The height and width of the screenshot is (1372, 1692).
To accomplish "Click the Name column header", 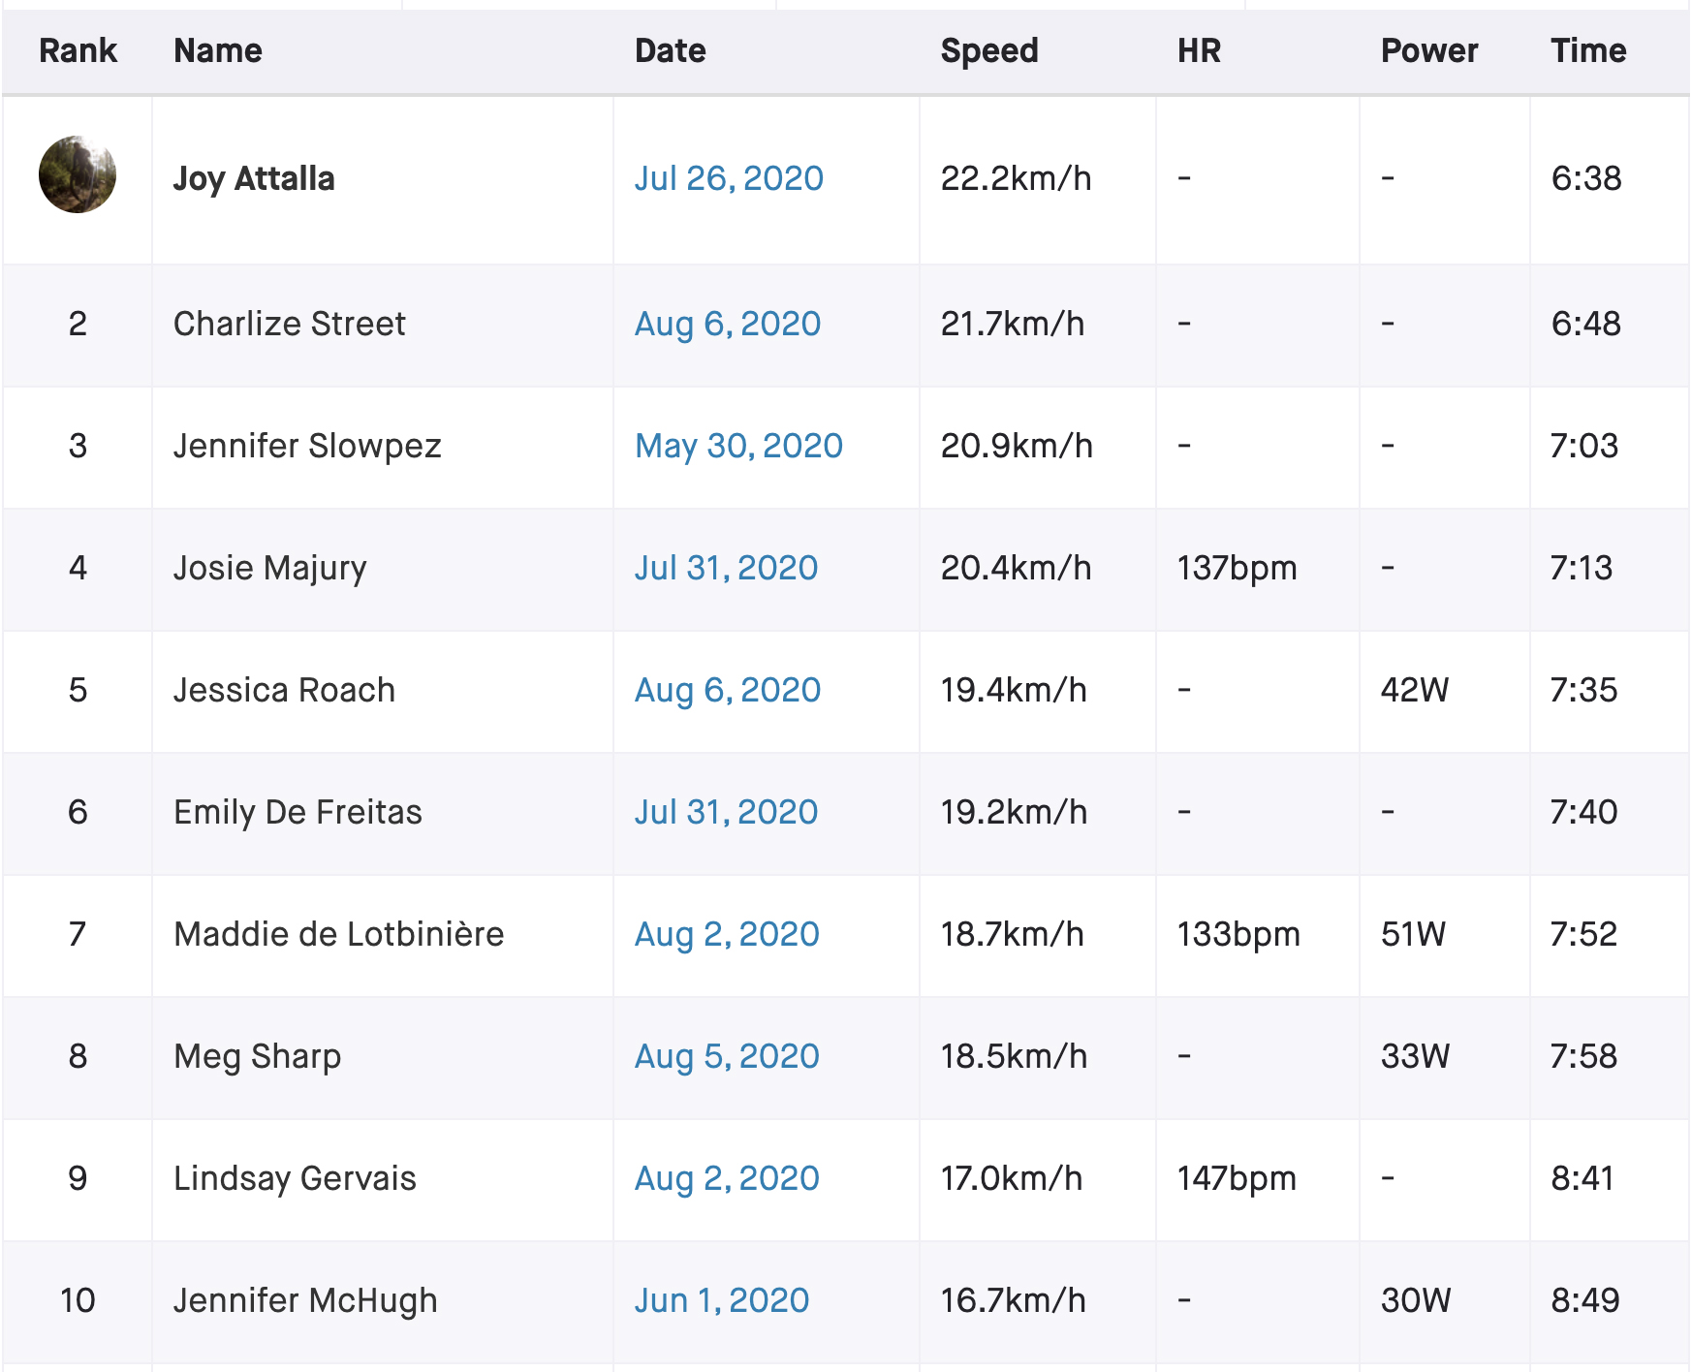I will tap(218, 50).
